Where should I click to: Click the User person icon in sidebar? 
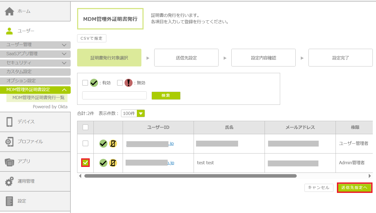pos(9,31)
